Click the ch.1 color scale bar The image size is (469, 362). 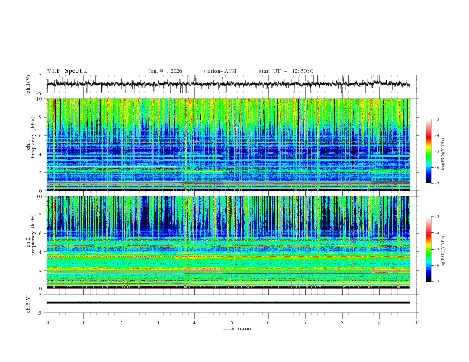pos(428,151)
